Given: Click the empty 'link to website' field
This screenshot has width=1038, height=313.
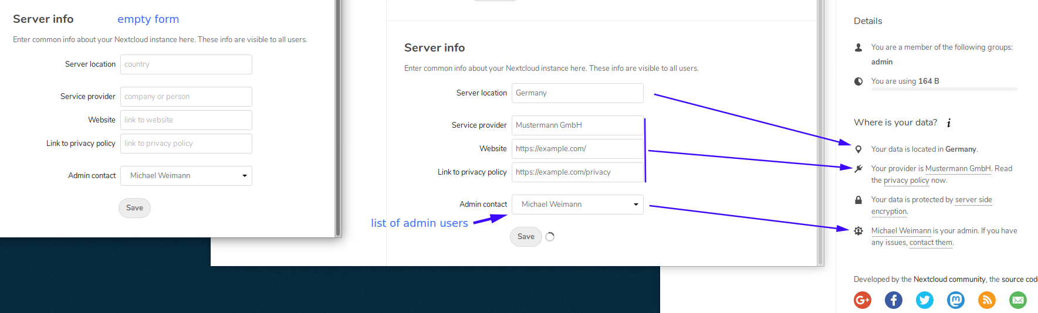Looking at the screenshot, I should point(186,120).
